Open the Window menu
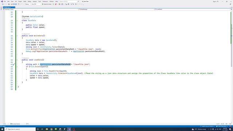Image resolution: width=233 pixels, height=131 pixels. 52,1
